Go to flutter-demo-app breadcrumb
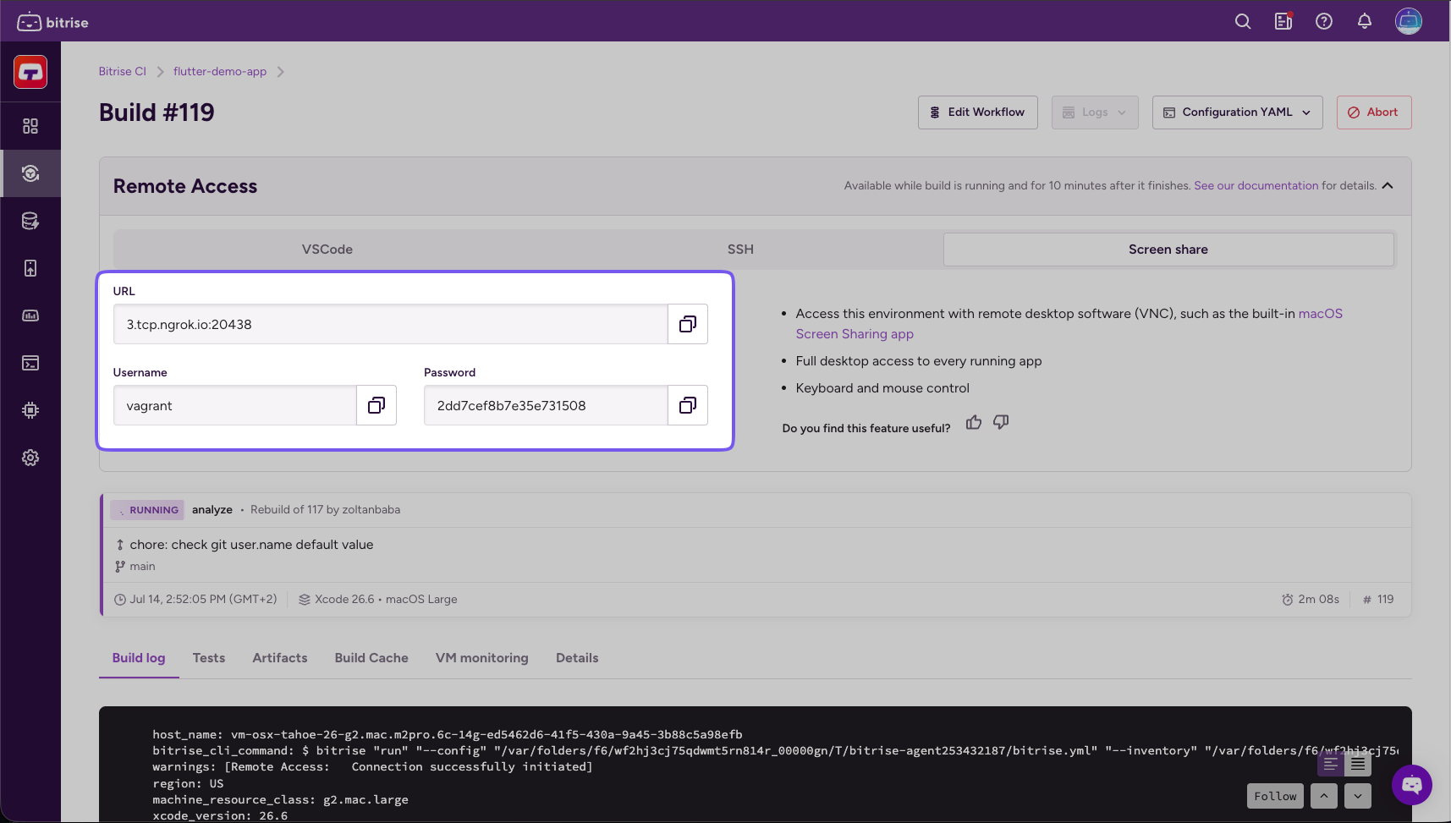 point(220,72)
